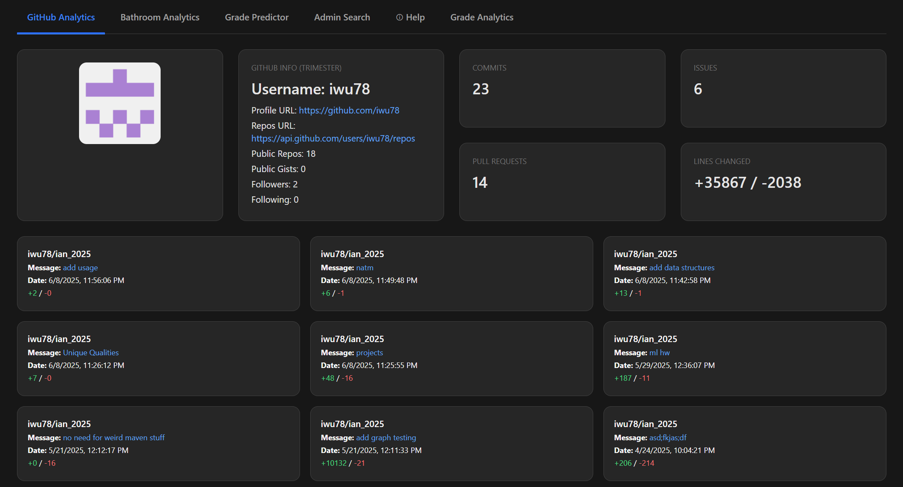Click the PULL REQUESTS card label

[x=499, y=161]
